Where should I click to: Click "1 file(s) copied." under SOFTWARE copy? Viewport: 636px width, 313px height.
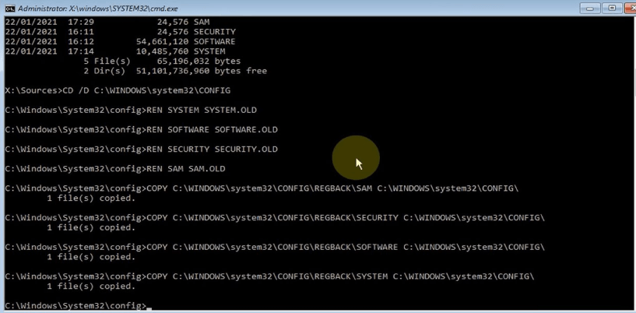click(91, 257)
